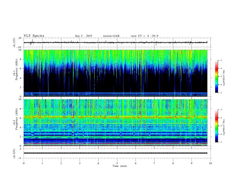Click the "2" kHz tick on ch.1 frequency axis

(21, 87)
